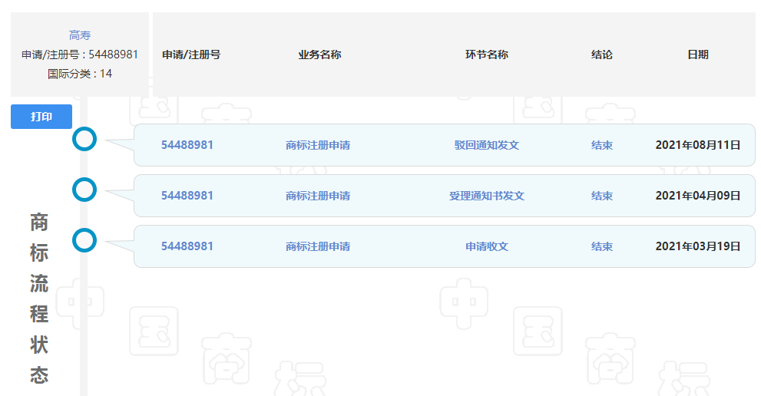Viewport: 761px width, 396px height.
Task: Open registration number in 受理通知书发文 row
Action: 187,196
